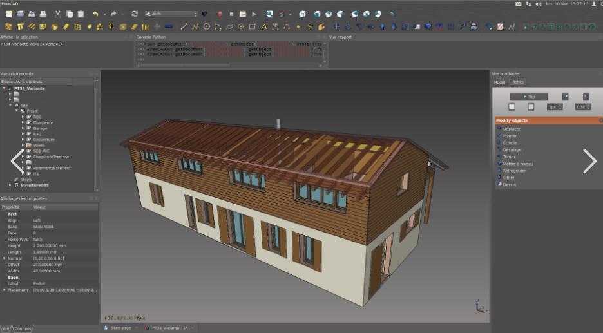Start macro recording with the red dot
This screenshot has width=603, height=333.
pyautogui.click(x=220, y=14)
